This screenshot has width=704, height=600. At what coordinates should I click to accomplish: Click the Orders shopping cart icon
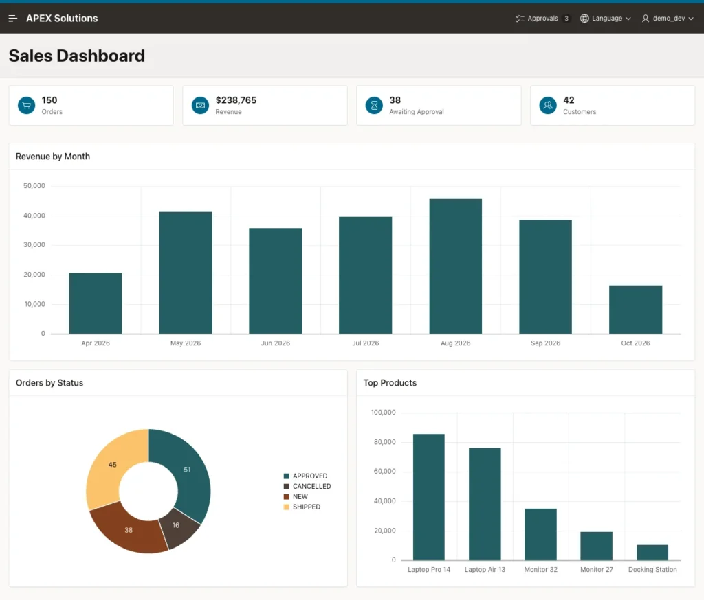(x=27, y=106)
